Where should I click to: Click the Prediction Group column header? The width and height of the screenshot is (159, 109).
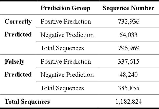pyautogui.click(x=65, y=8)
